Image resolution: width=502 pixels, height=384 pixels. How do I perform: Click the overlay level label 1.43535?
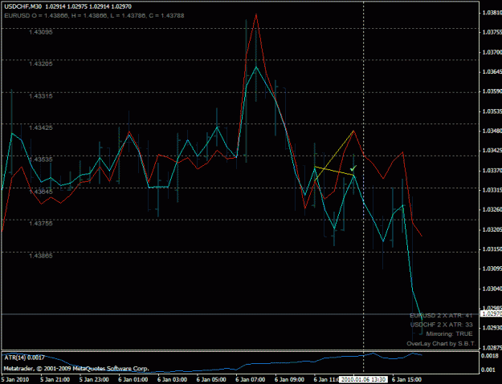(41, 159)
